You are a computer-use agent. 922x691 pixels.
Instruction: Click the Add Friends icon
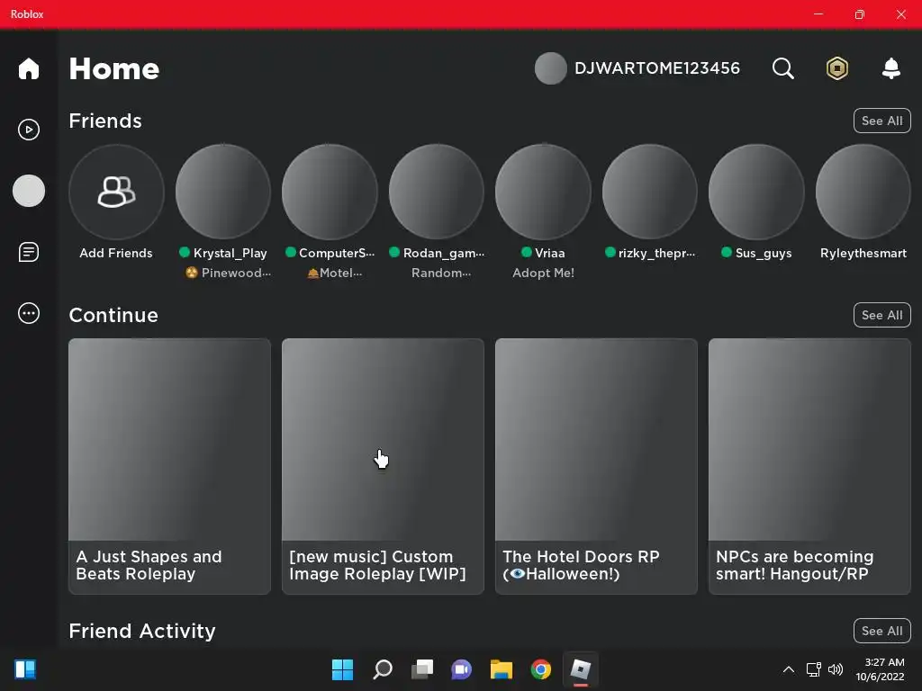click(x=116, y=192)
